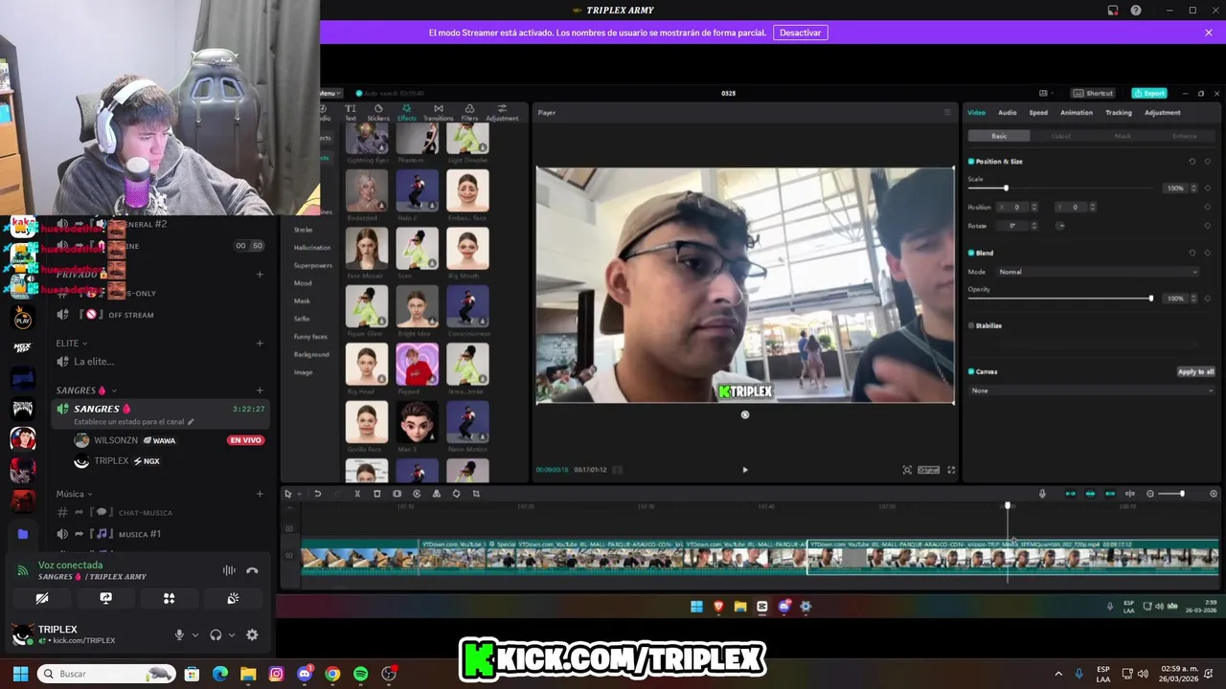The width and height of the screenshot is (1226, 689).
Task: Click the Opacity slider handle
Action: [x=1151, y=299]
